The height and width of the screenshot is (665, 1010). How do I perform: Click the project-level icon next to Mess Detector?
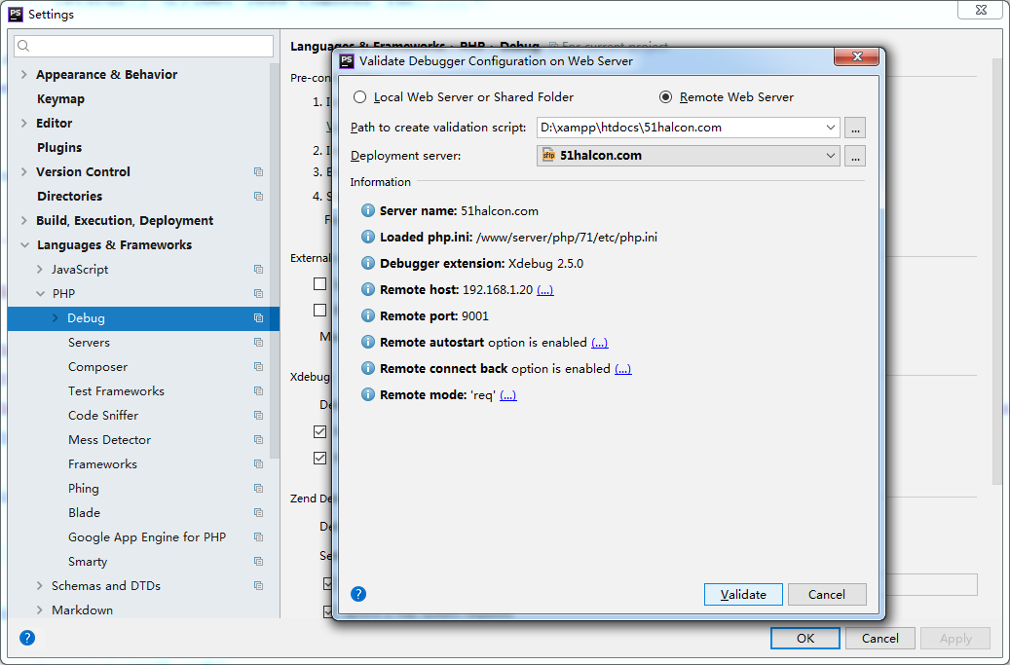pyautogui.click(x=258, y=440)
